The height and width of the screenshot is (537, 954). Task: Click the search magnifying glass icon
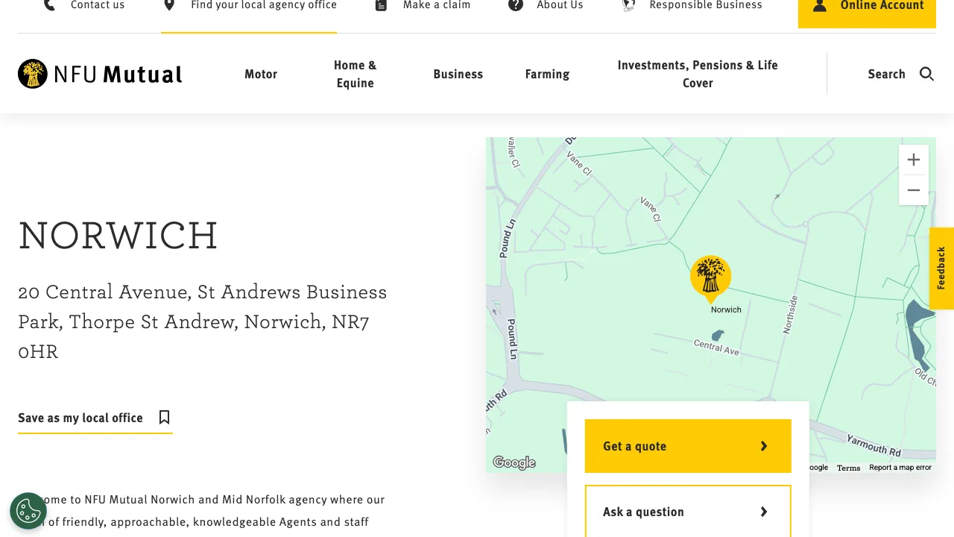[x=926, y=74]
